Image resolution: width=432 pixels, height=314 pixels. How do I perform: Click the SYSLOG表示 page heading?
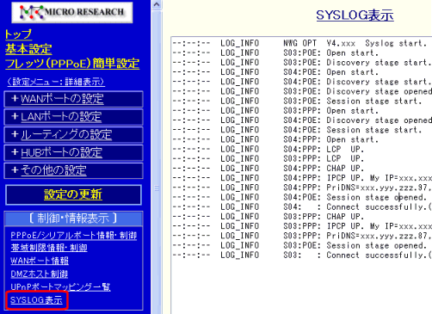(x=355, y=15)
